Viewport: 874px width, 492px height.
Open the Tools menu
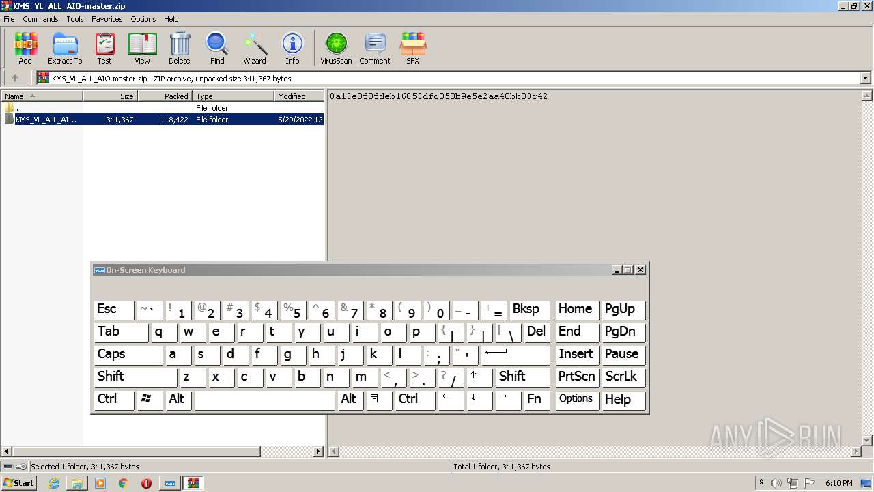(x=75, y=19)
